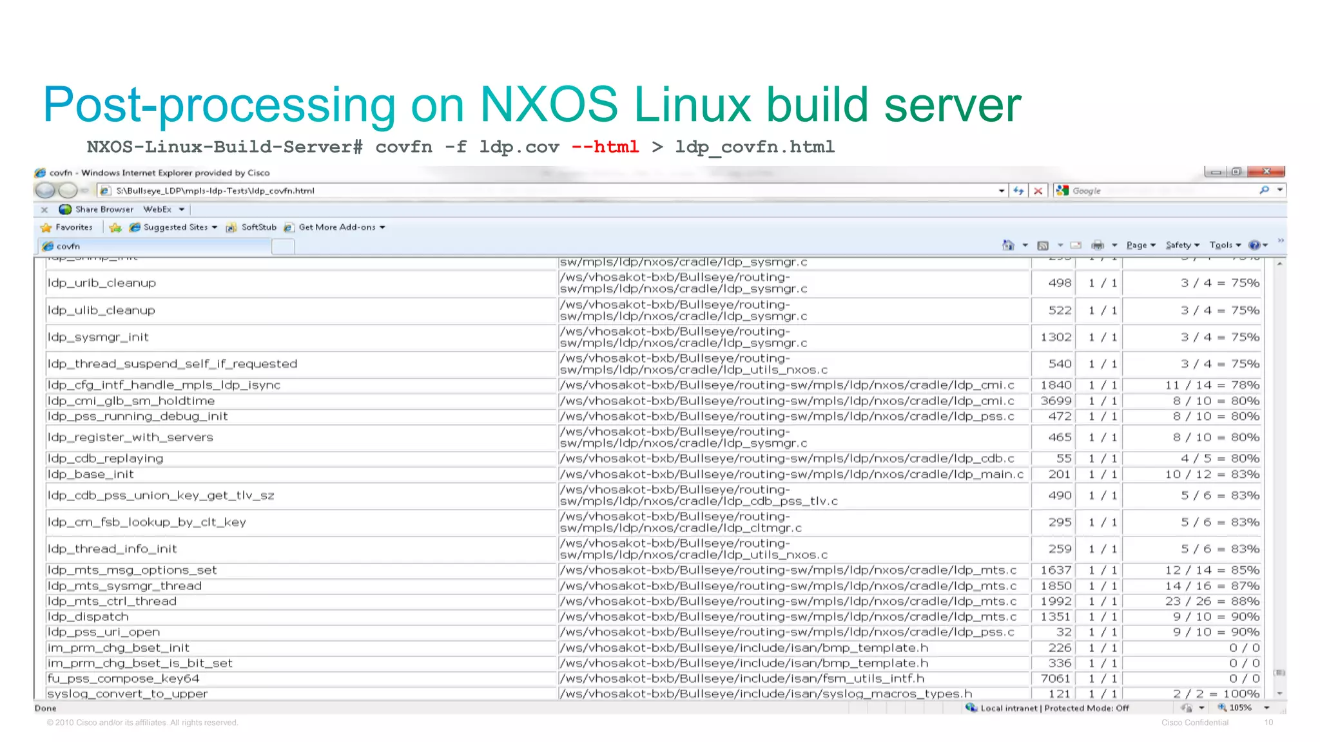1320x742 pixels.
Task: Click the Stop loading red X icon
Action: click(1038, 191)
